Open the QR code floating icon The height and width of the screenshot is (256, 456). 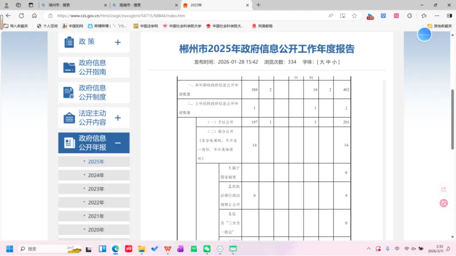[x=443, y=190]
